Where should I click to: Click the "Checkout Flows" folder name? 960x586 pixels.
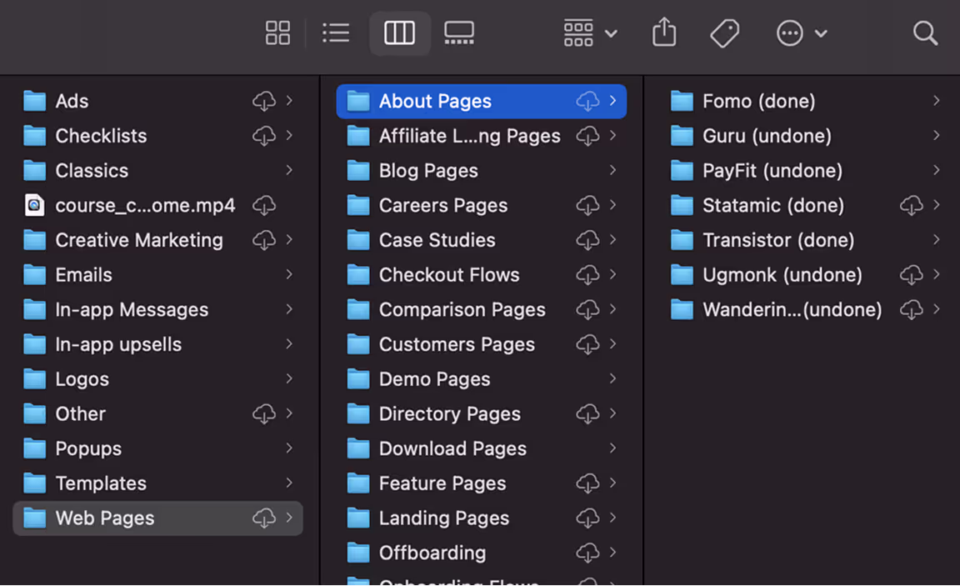click(x=449, y=275)
